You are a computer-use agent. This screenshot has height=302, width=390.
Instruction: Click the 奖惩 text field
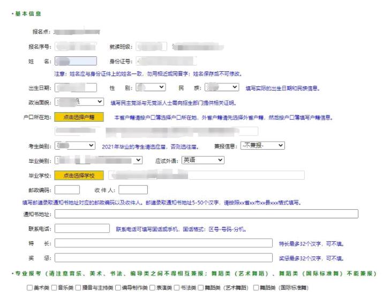point(164,257)
